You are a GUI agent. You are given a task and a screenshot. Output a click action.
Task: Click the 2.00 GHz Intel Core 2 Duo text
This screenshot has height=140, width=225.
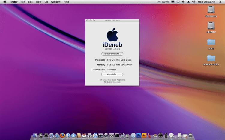(x=119, y=60)
